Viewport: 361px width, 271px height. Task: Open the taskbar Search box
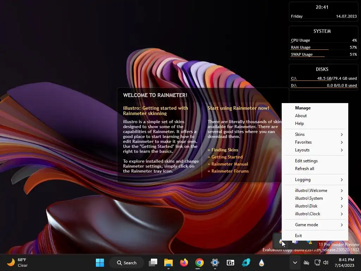point(127,263)
